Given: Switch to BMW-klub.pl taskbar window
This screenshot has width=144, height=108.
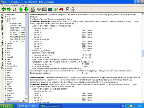Looking at the screenshot, I should (x=28, y=106).
